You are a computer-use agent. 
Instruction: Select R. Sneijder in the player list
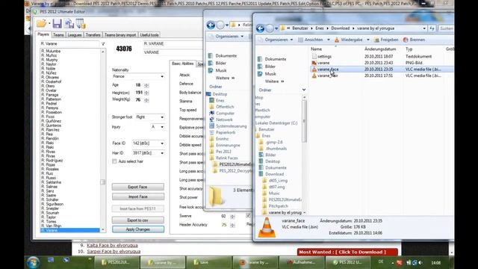pos(50,208)
